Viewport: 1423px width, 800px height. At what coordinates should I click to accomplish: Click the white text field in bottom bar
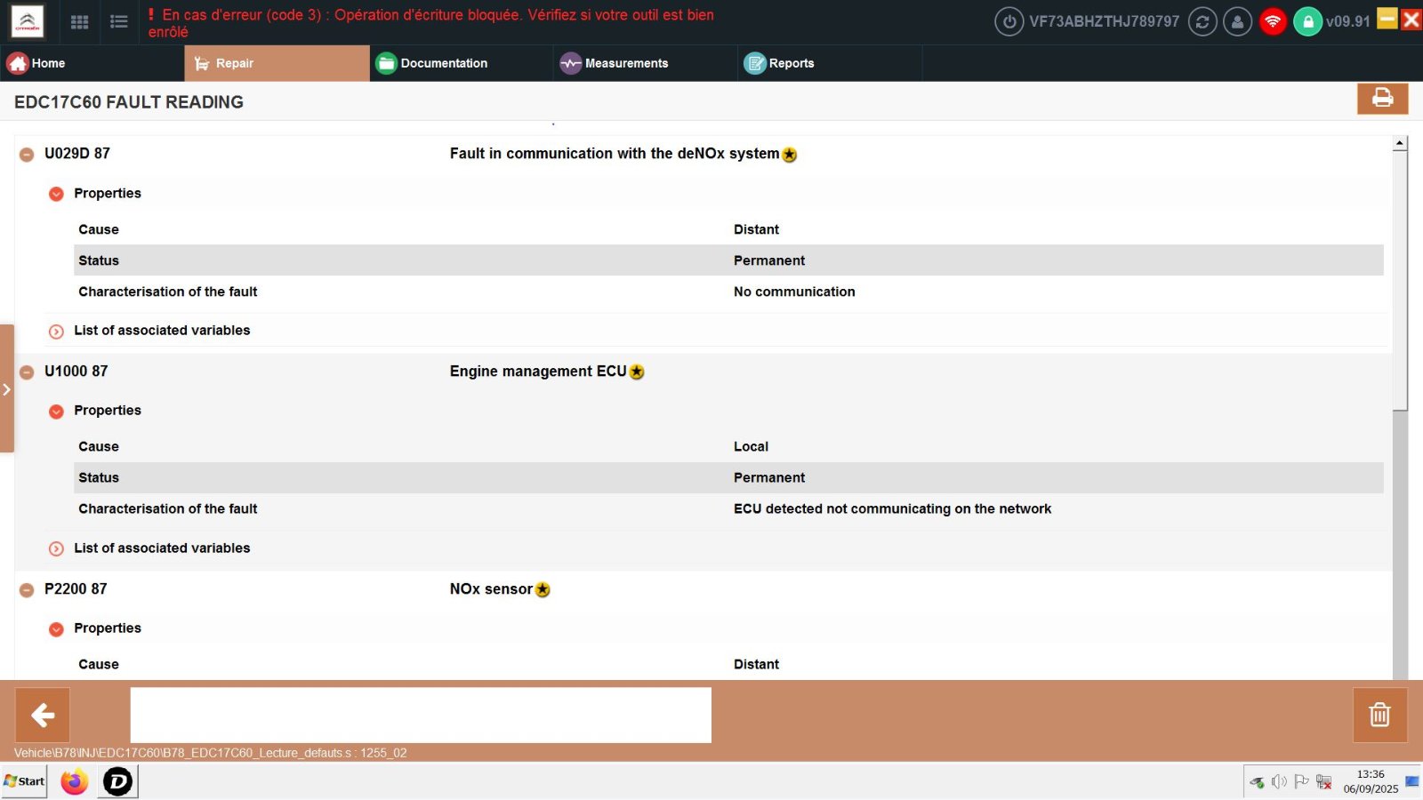pyautogui.click(x=421, y=715)
